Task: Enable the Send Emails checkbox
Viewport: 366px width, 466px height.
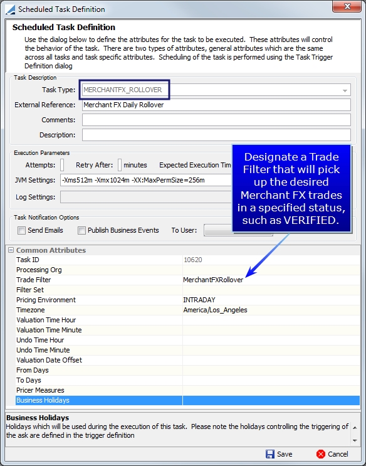Action: (21, 231)
